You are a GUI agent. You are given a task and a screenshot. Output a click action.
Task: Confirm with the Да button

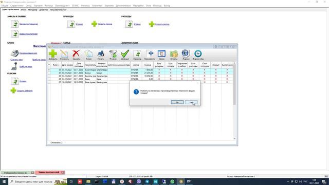(x=177, y=102)
